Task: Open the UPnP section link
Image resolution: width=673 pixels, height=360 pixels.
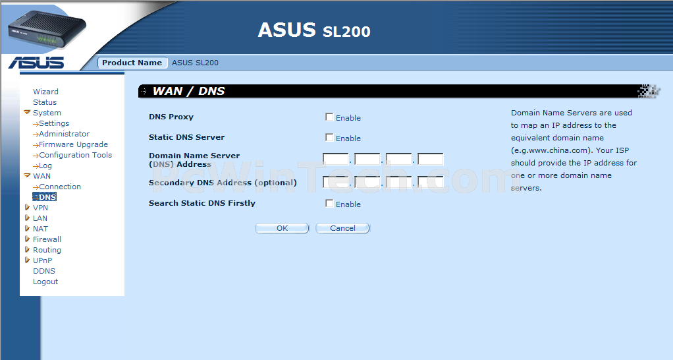Action: (43, 260)
